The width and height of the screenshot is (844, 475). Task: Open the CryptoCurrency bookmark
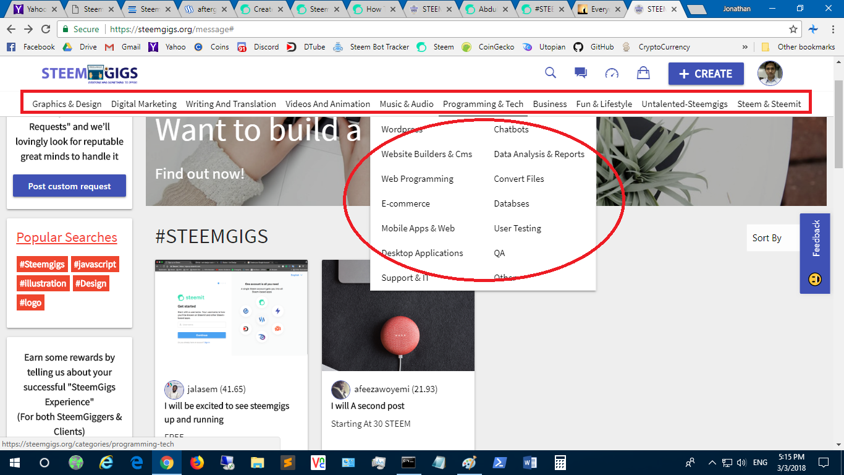tap(656, 47)
